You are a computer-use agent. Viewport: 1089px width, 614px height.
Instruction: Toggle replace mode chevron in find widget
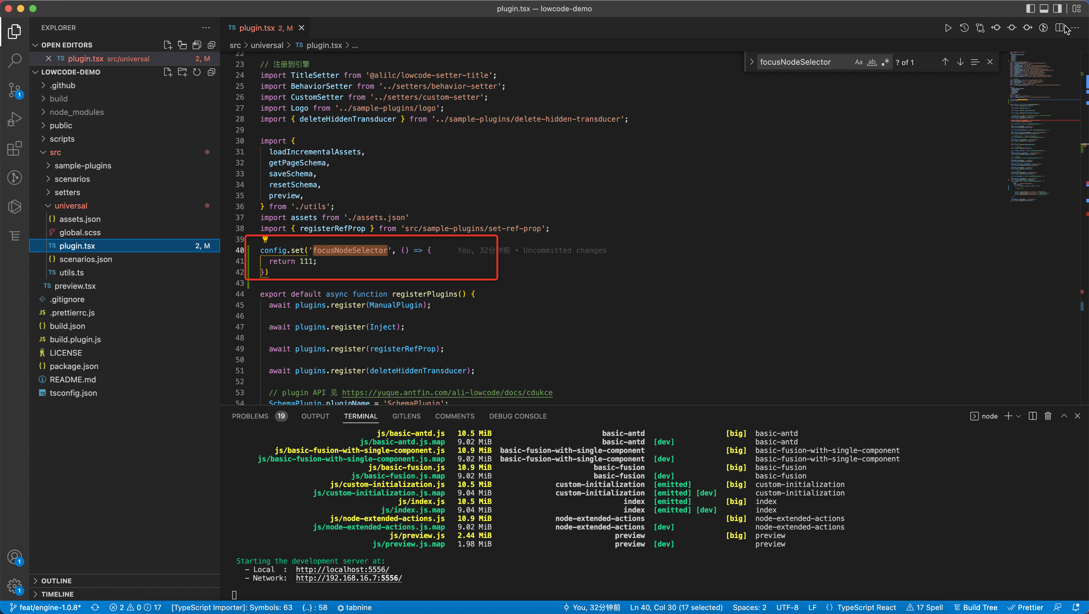click(x=752, y=62)
